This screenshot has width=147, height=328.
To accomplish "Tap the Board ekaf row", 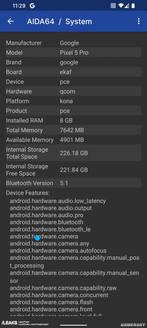I will 73,72.
